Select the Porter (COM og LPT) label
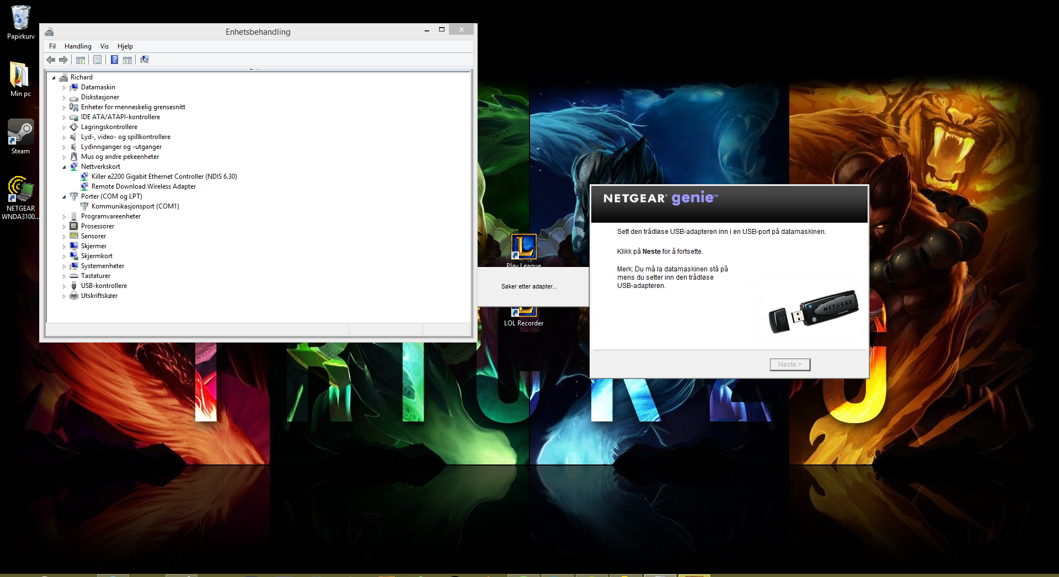Image resolution: width=1059 pixels, height=577 pixels. [x=111, y=196]
